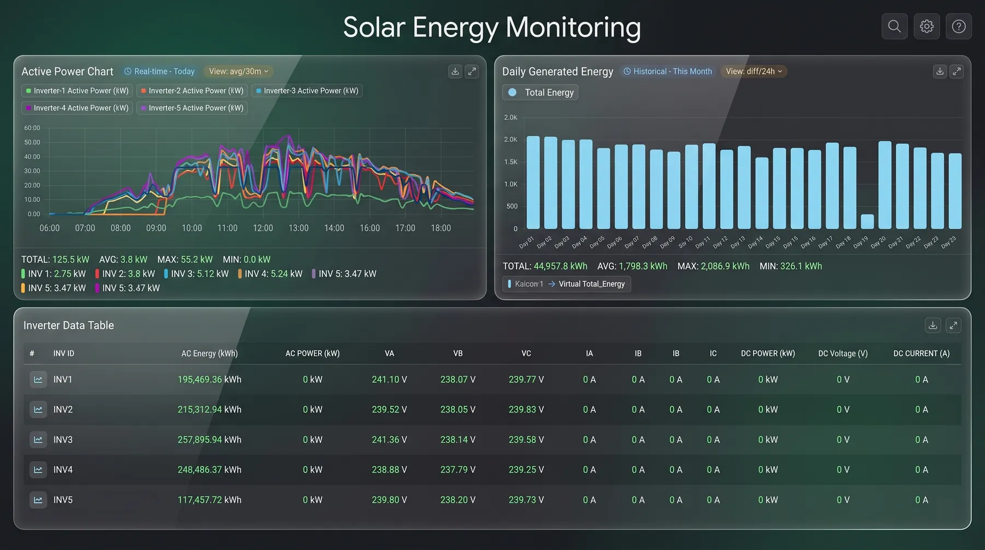
Task: Click the MIN: 326.1 kWh statistic
Action: tap(791, 267)
